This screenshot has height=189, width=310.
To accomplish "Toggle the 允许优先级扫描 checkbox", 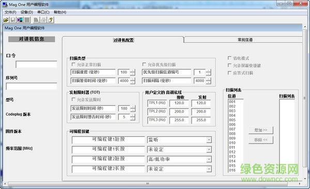I will click(x=144, y=65).
